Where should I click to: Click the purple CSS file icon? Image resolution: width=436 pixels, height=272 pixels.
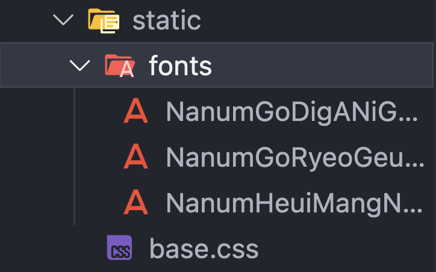point(120,248)
